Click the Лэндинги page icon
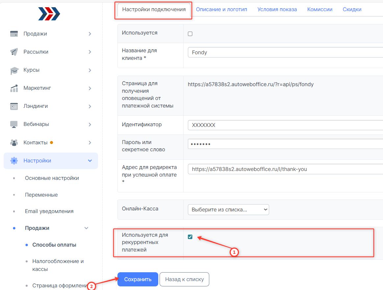383x290 pixels. tap(14, 106)
